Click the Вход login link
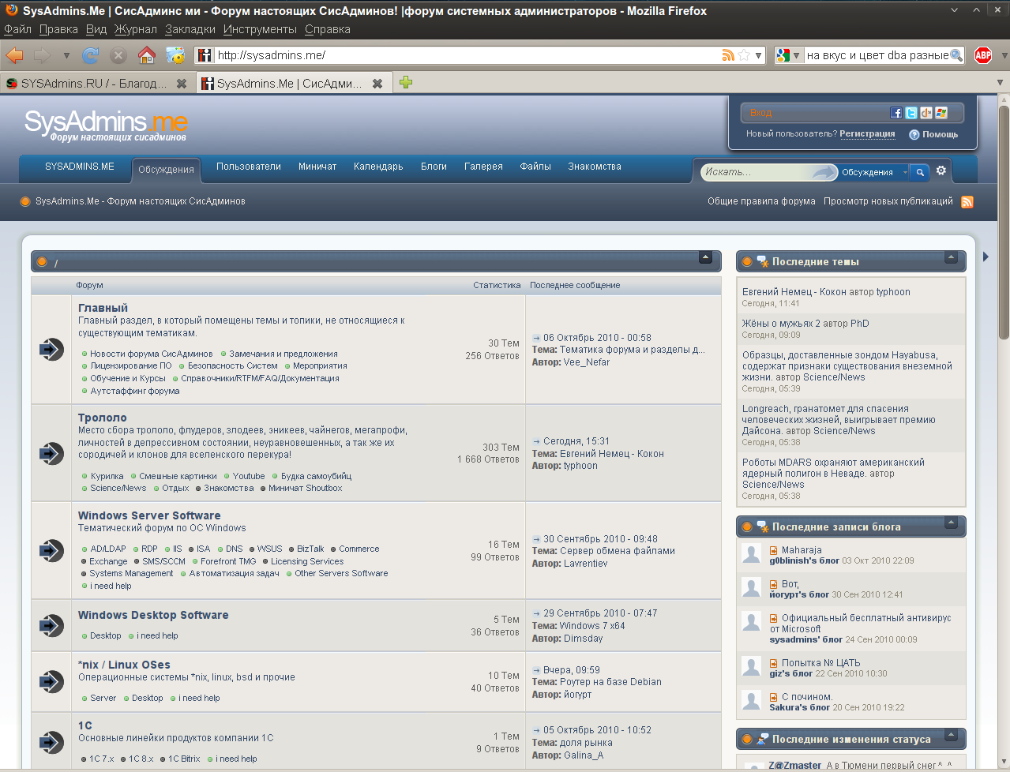Viewport: 1010px width, 772px height. click(x=760, y=113)
